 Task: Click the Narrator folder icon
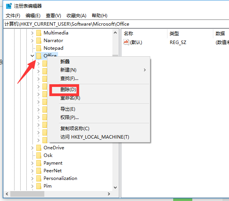(39, 41)
